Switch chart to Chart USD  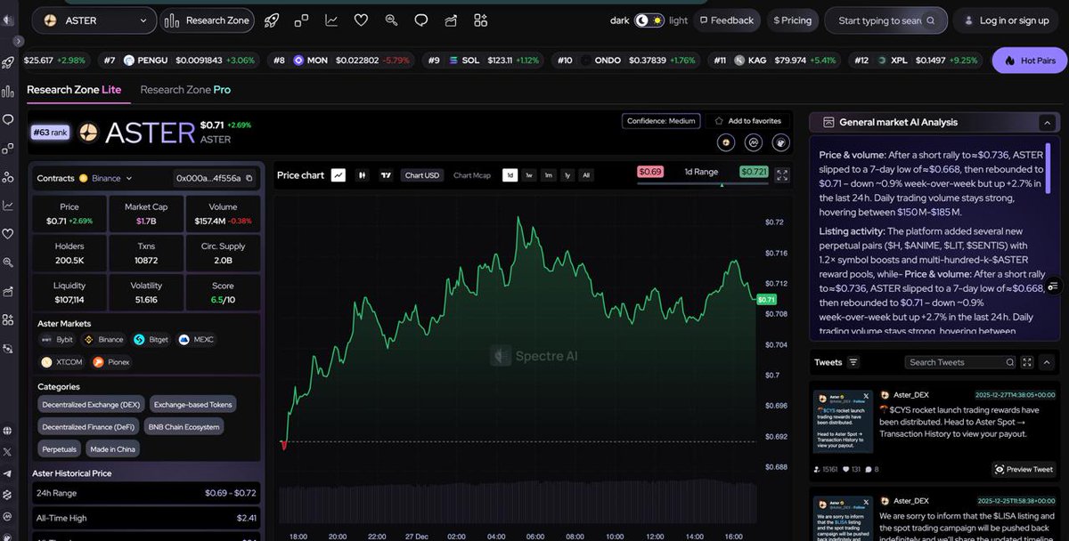pyautogui.click(x=422, y=175)
